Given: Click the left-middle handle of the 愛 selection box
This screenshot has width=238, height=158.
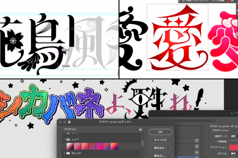Looking at the screenshot, I should (x=147, y=37).
